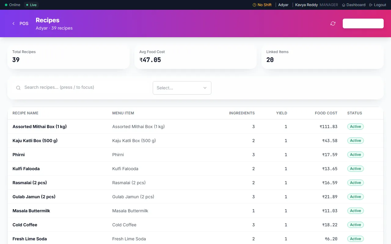Open the Adyar outlet selector

tap(283, 5)
